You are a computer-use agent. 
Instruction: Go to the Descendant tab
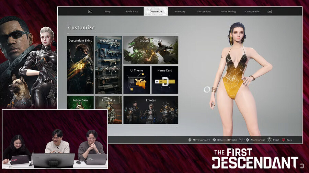tap(204, 12)
